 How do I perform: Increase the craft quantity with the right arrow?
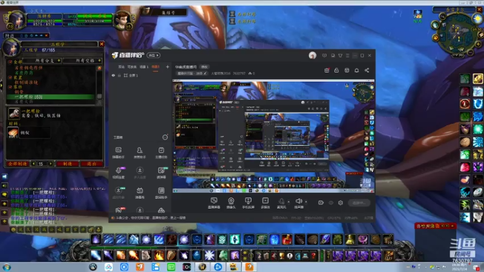[51, 164]
